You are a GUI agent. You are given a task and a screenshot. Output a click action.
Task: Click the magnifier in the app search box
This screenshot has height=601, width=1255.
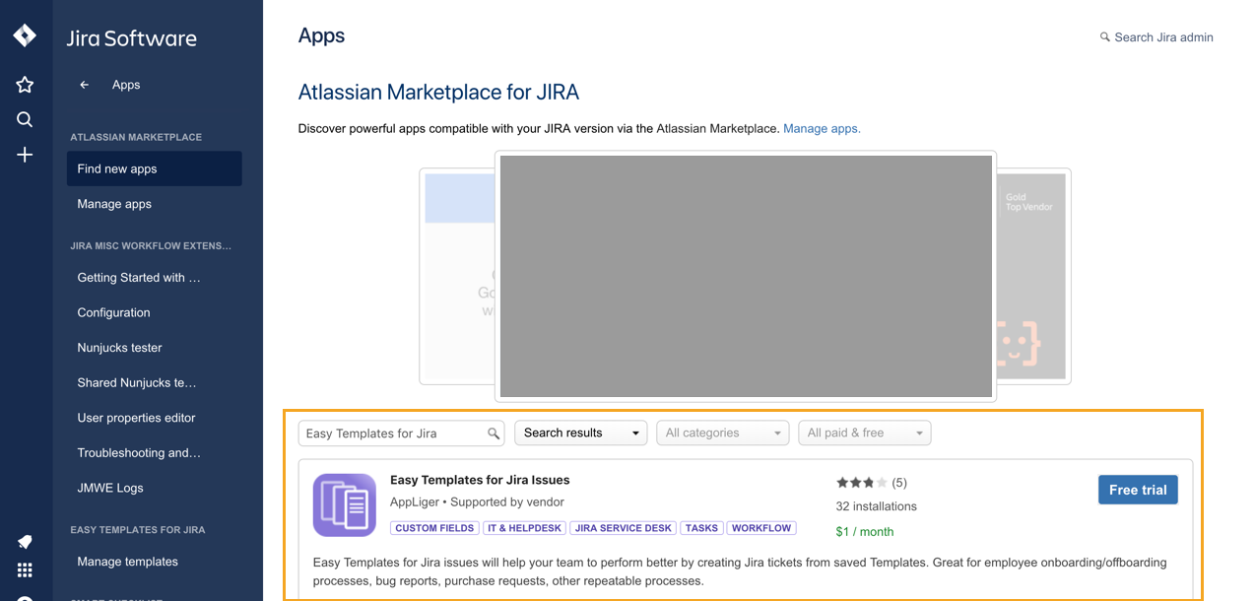[x=494, y=434]
